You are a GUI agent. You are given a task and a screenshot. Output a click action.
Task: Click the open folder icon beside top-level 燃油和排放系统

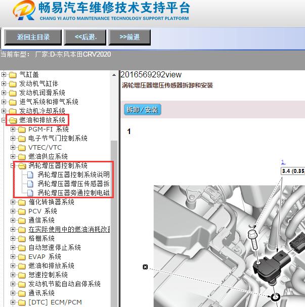coord(13,120)
